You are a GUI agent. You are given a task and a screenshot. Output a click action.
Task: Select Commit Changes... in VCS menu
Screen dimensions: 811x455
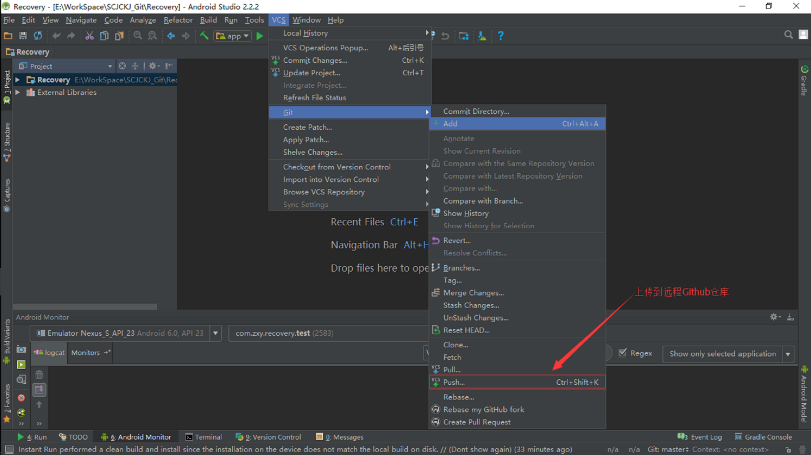pos(350,60)
